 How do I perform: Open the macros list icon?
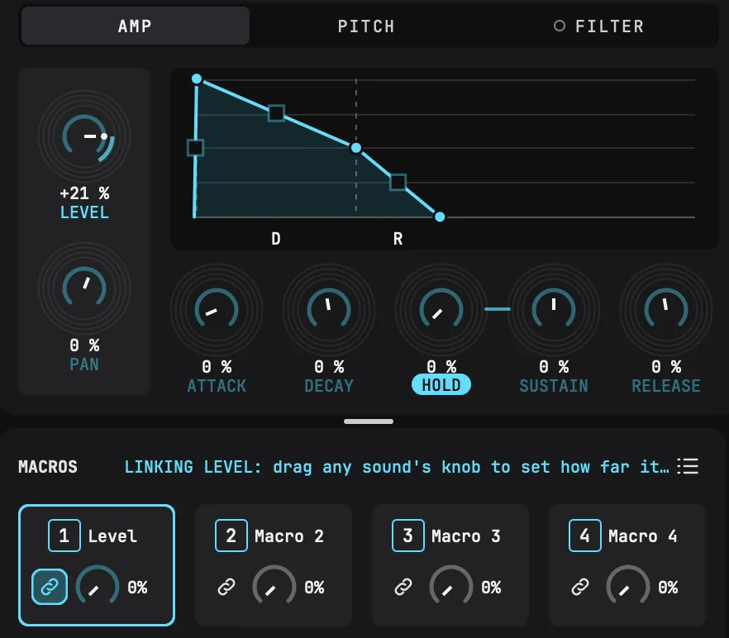tap(688, 466)
